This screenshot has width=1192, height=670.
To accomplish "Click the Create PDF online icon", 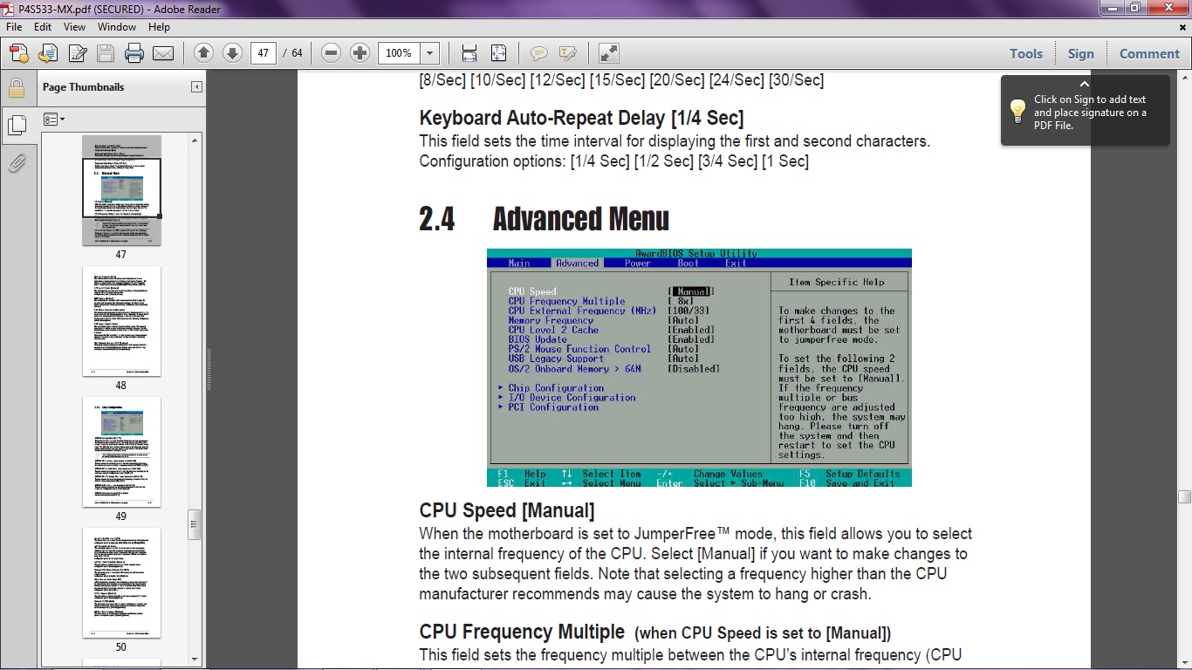I will (19, 53).
